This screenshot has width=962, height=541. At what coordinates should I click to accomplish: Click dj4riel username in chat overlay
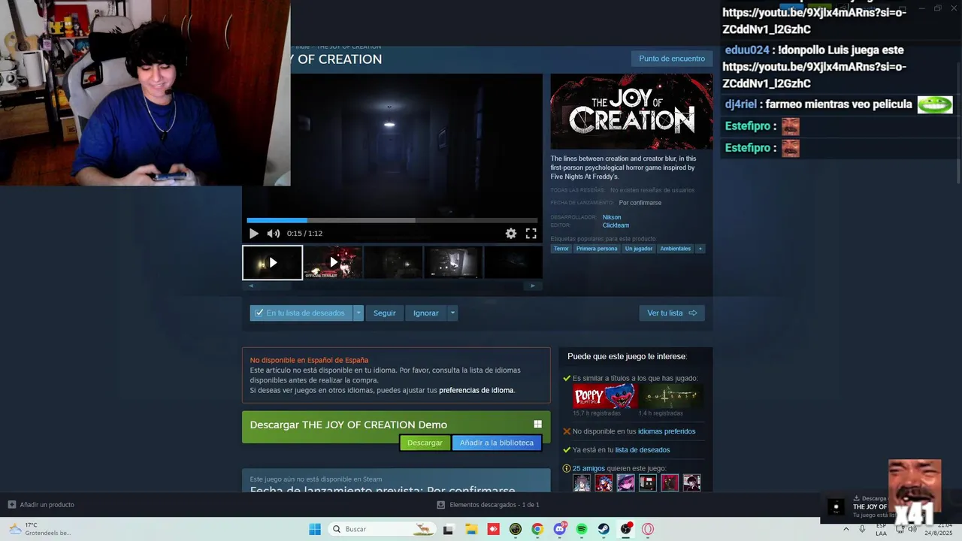pyautogui.click(x=741, y=104)
